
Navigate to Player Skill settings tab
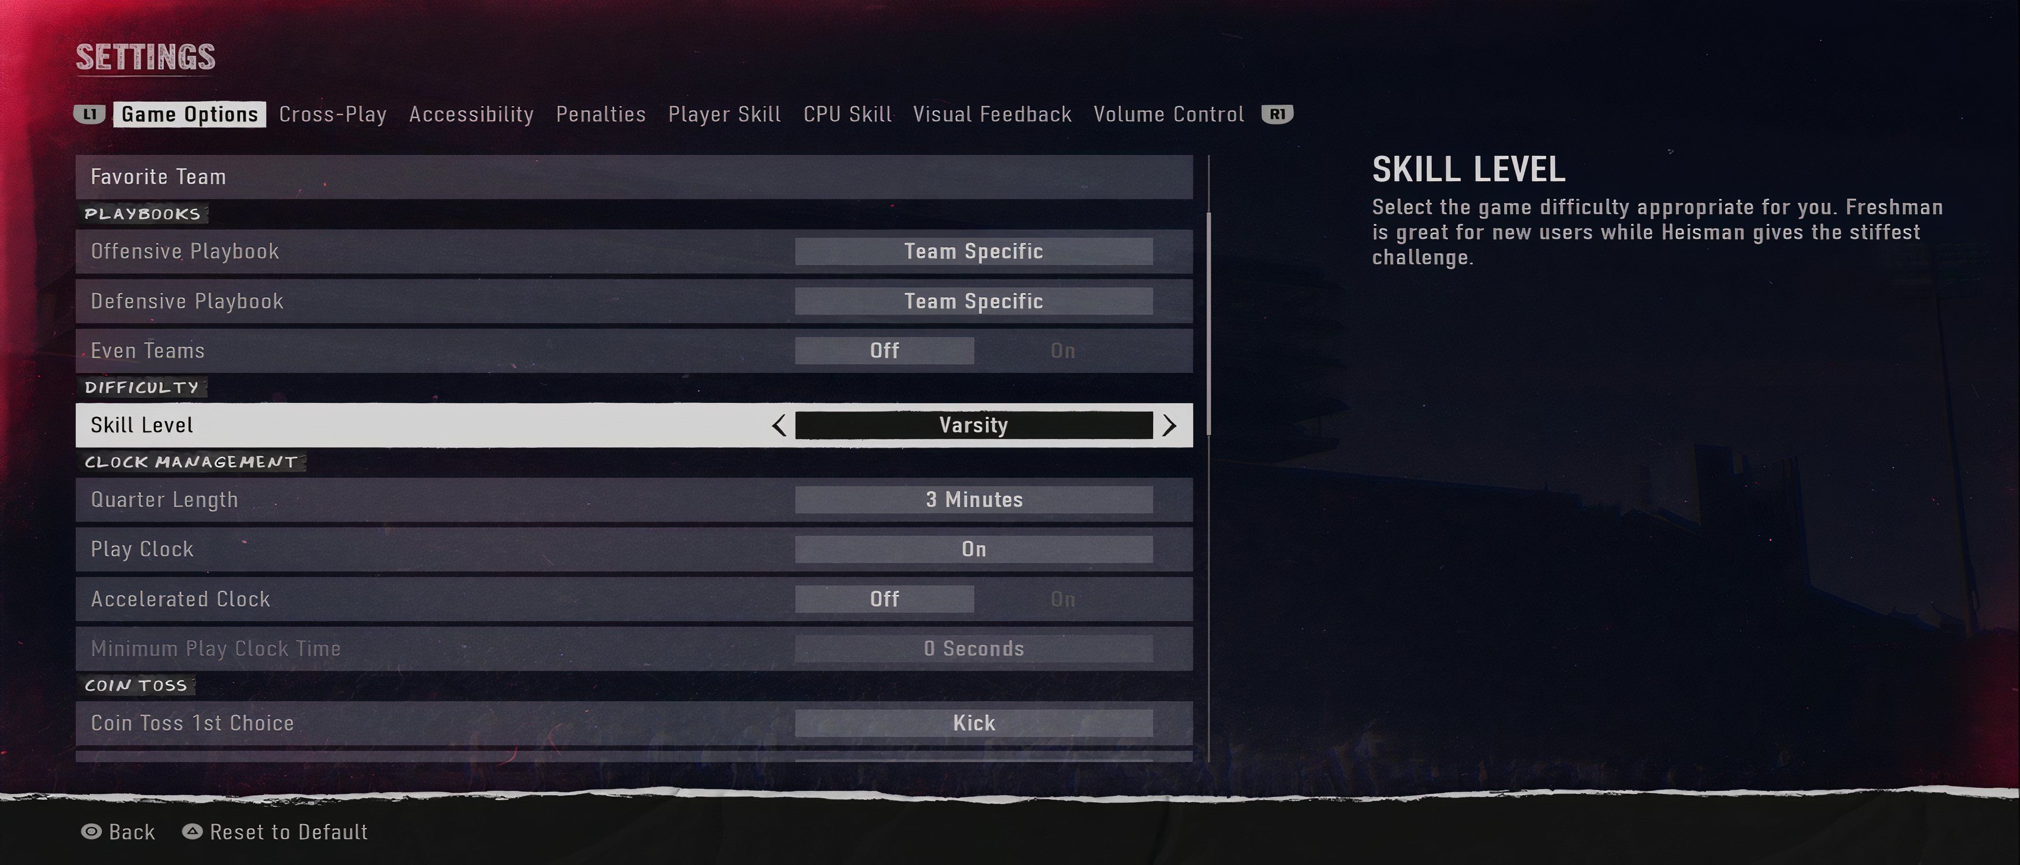[724, 113]
